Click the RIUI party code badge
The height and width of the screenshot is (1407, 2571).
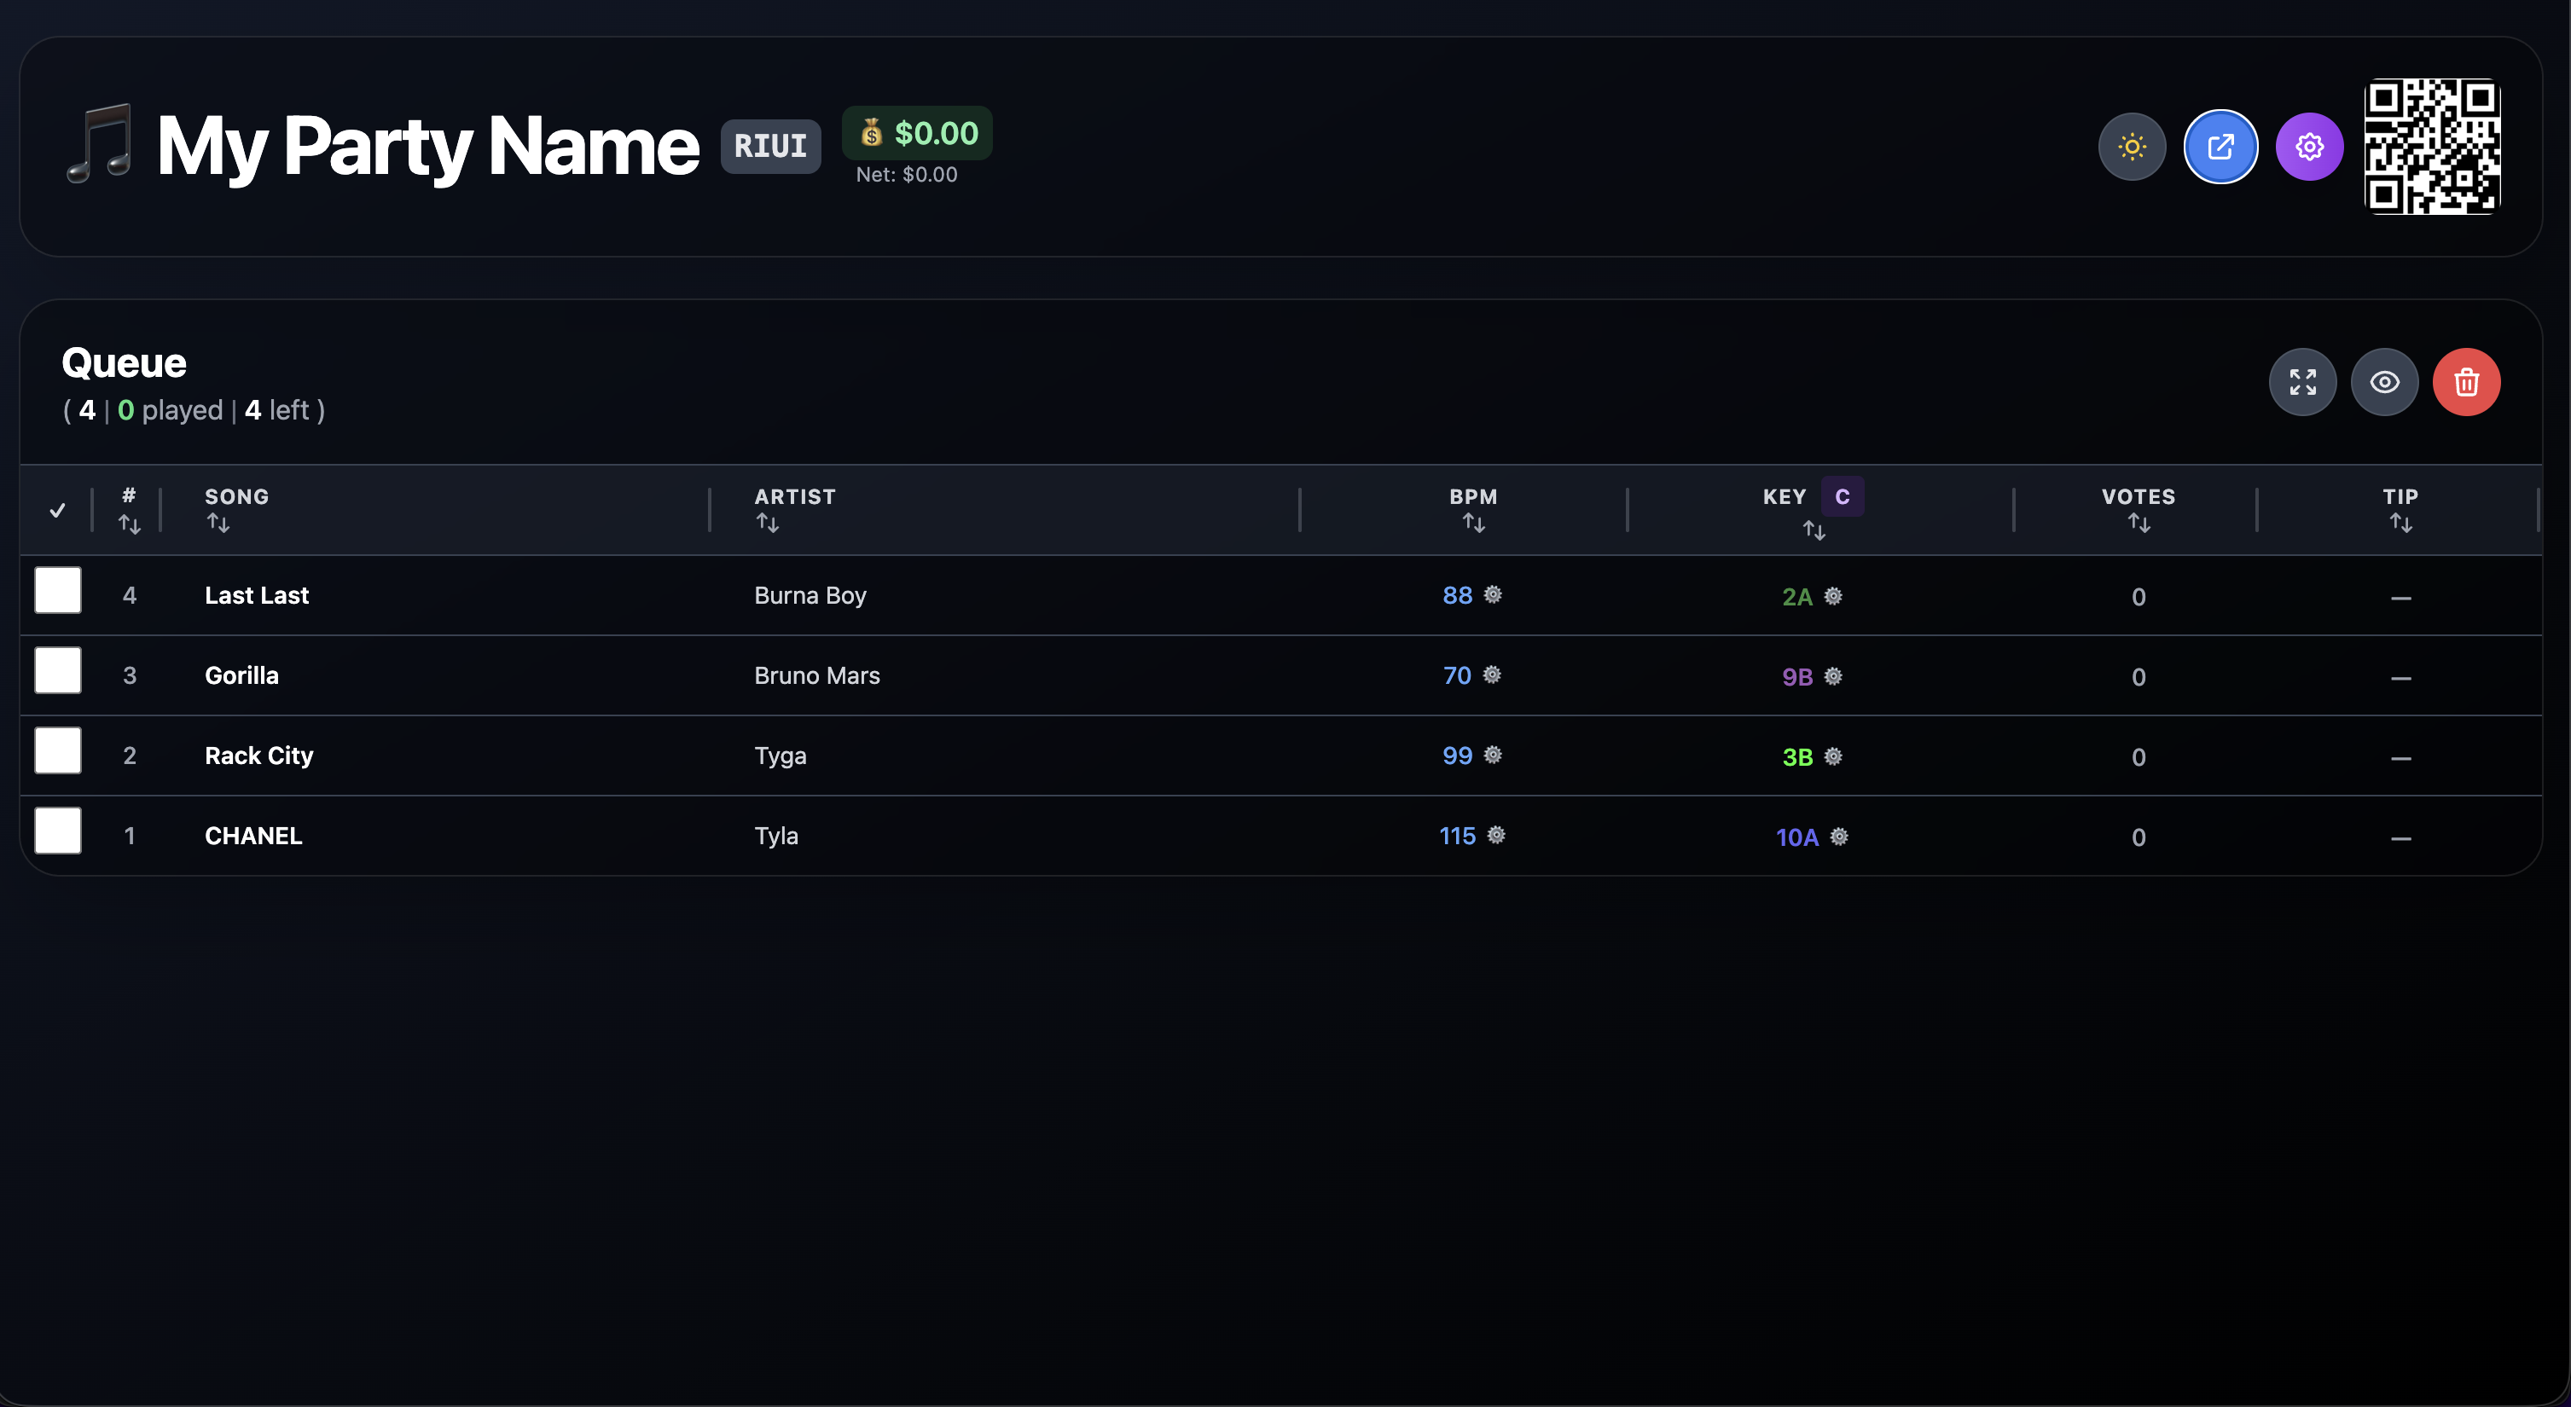point(770,147)
